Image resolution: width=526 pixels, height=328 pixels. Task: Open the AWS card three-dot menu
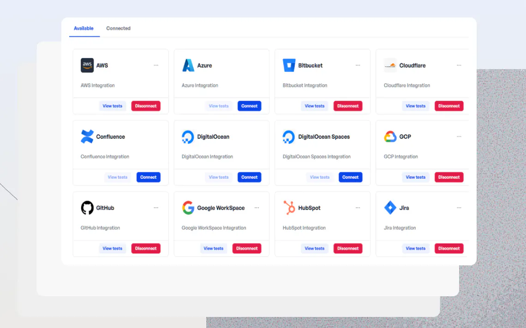coord(156,65)
